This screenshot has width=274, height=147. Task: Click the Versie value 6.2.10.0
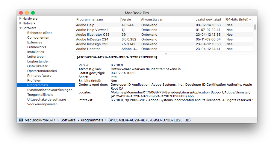point(117,65)
